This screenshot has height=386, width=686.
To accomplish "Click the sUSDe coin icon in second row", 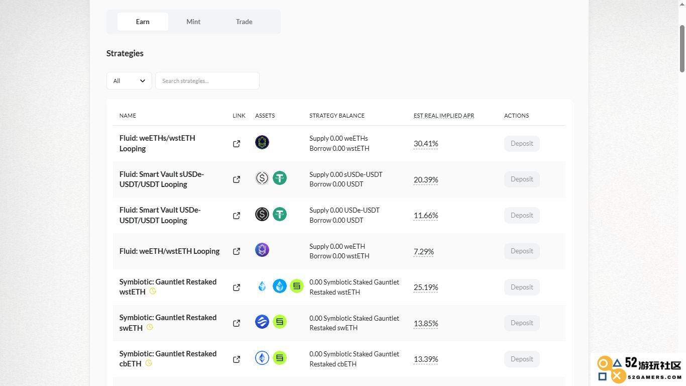I will pyautogui.click(x=262, y=178).
